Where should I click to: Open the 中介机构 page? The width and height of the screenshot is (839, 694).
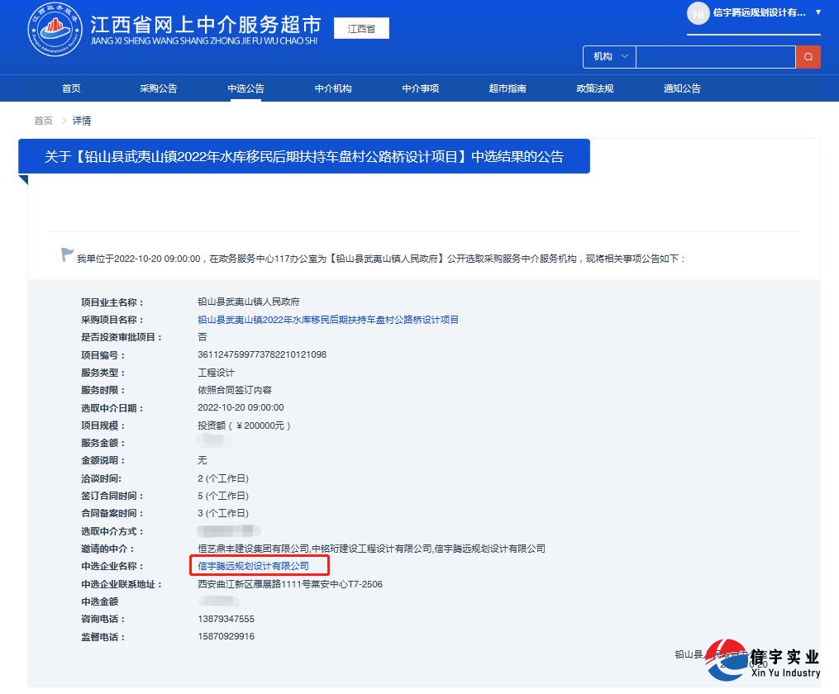[332, 88]
